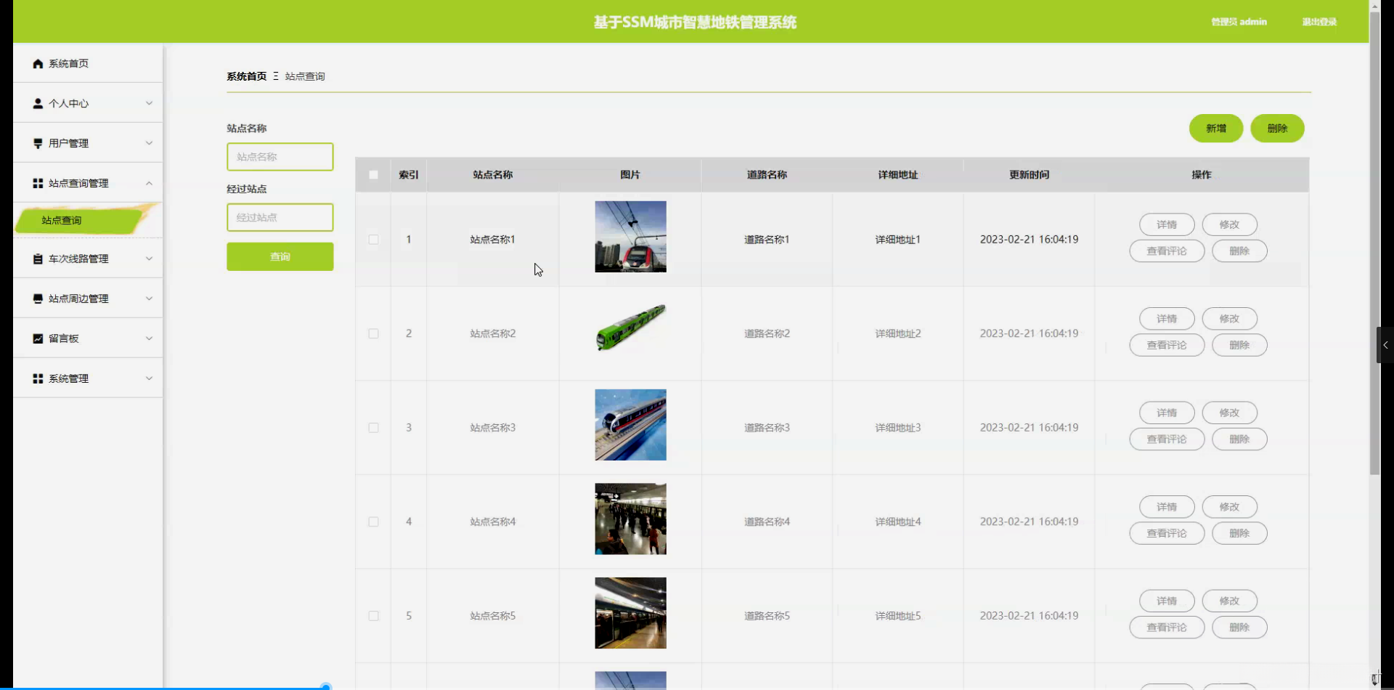Click the green 删除 button above table

click(1277, 129)
